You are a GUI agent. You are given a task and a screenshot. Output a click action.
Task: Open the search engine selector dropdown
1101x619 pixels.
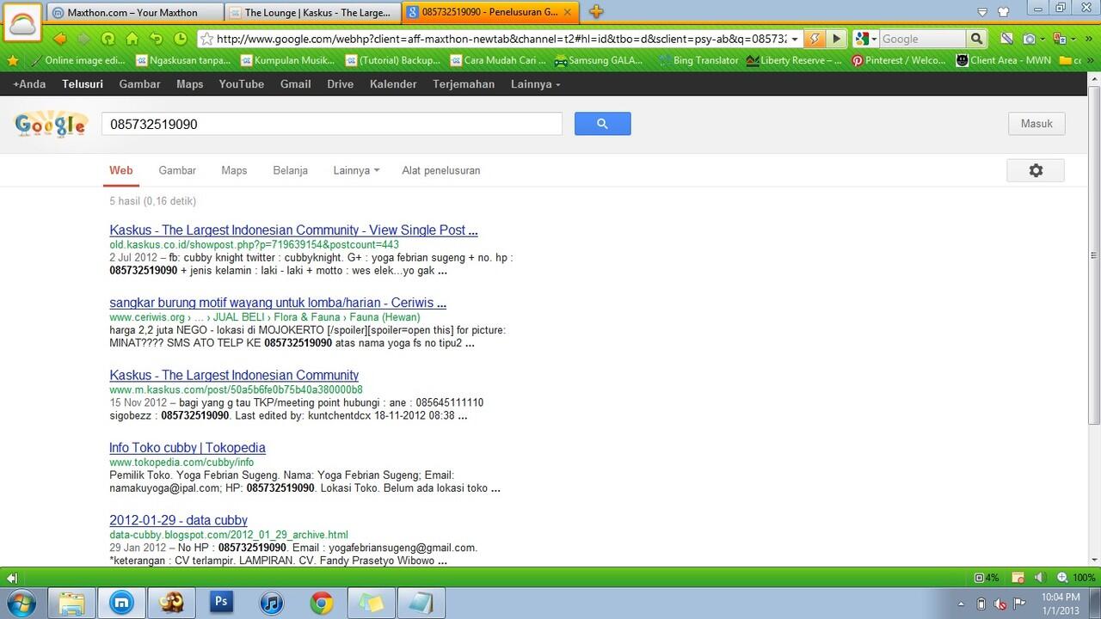(x=865, y=39)
